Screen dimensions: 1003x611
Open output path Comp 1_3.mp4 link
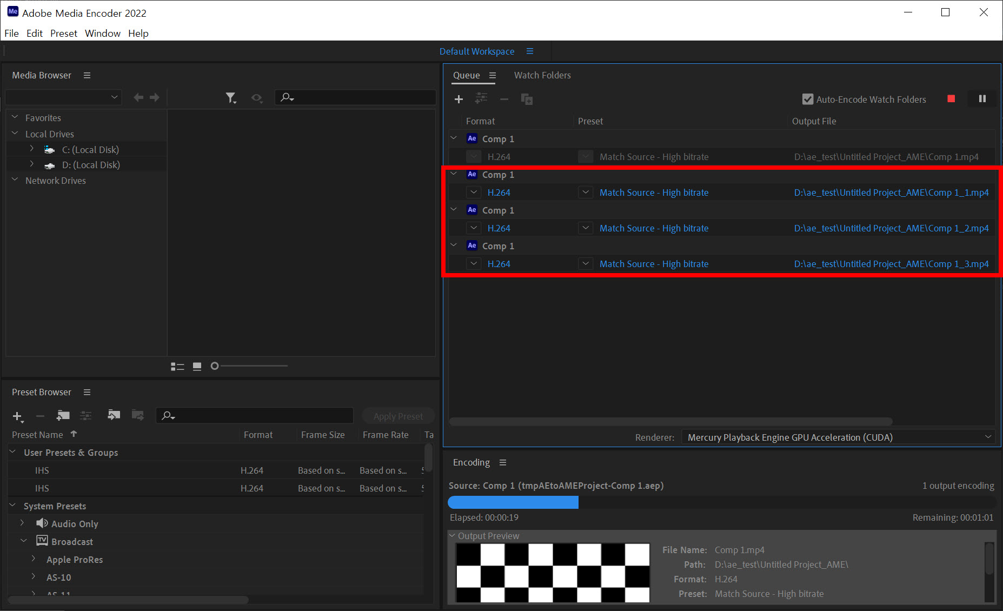click(891, 264)
